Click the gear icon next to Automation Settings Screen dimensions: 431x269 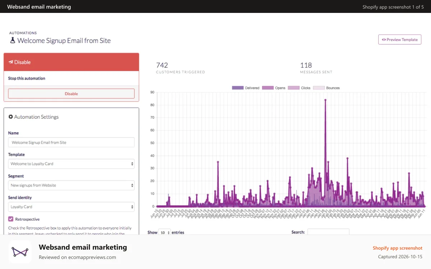coord(11,117)
